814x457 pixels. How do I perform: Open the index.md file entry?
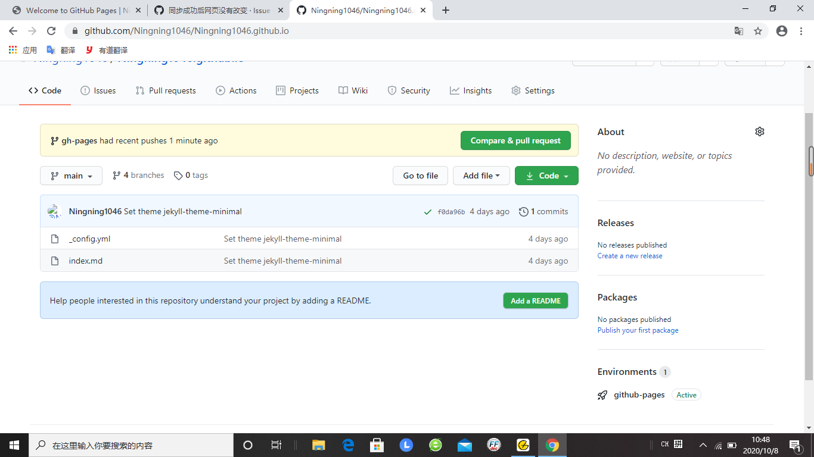tap(86, 261)
